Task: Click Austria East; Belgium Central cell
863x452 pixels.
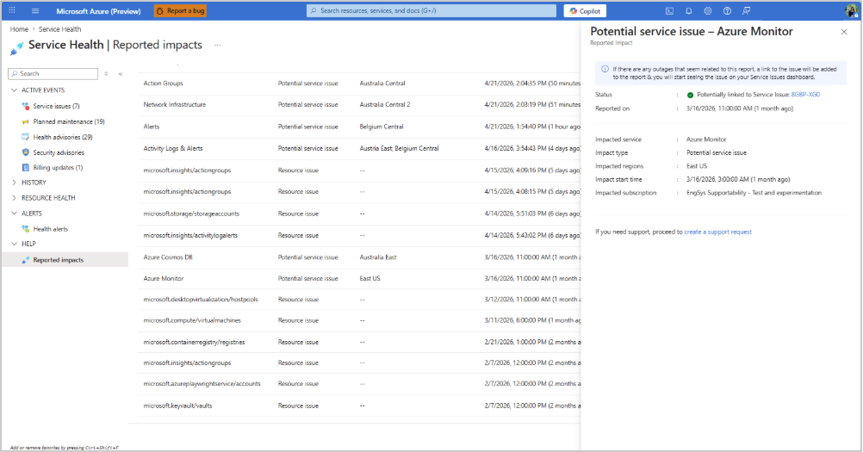Action: pyautogui.click(x=399, y=148)
